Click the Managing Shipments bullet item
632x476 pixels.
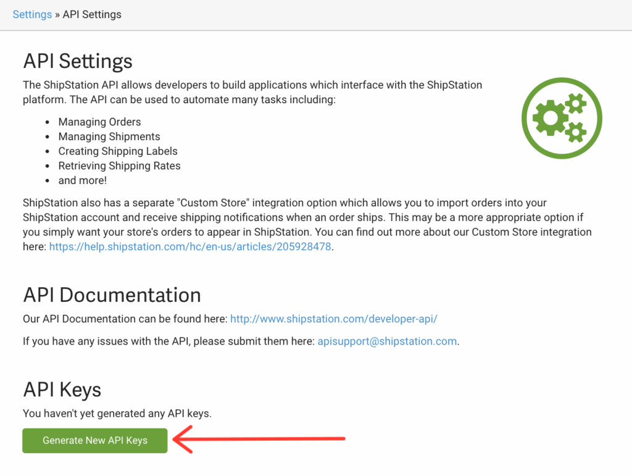[109, 136]
